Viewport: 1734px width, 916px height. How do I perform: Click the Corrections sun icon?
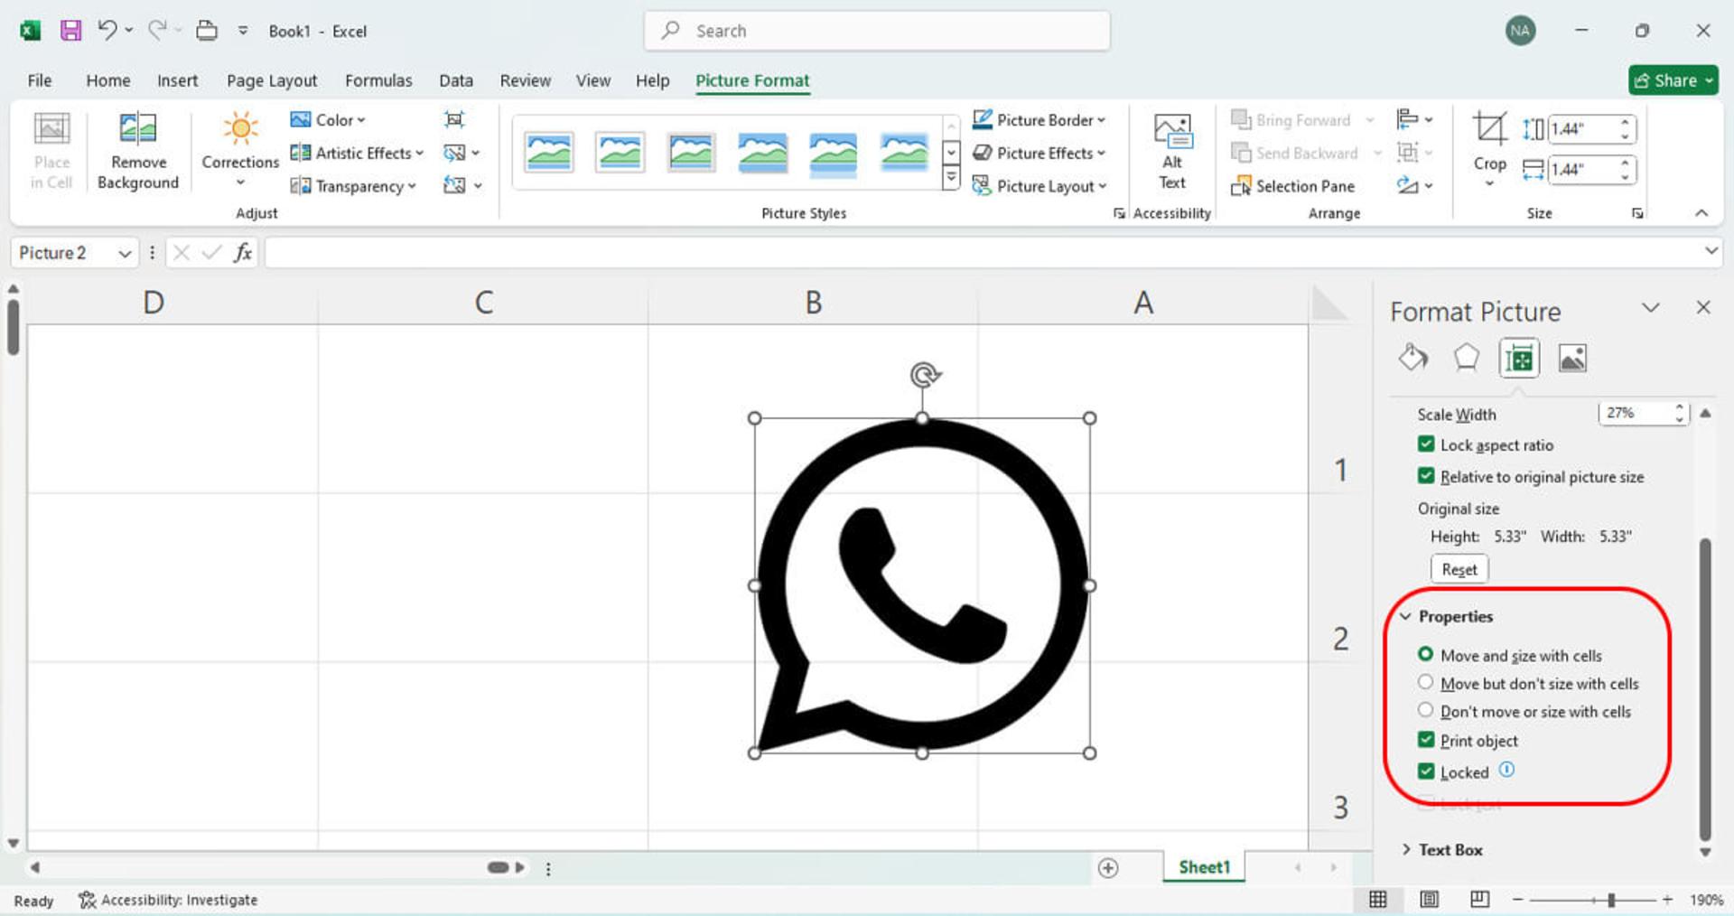tap(240, 129)
